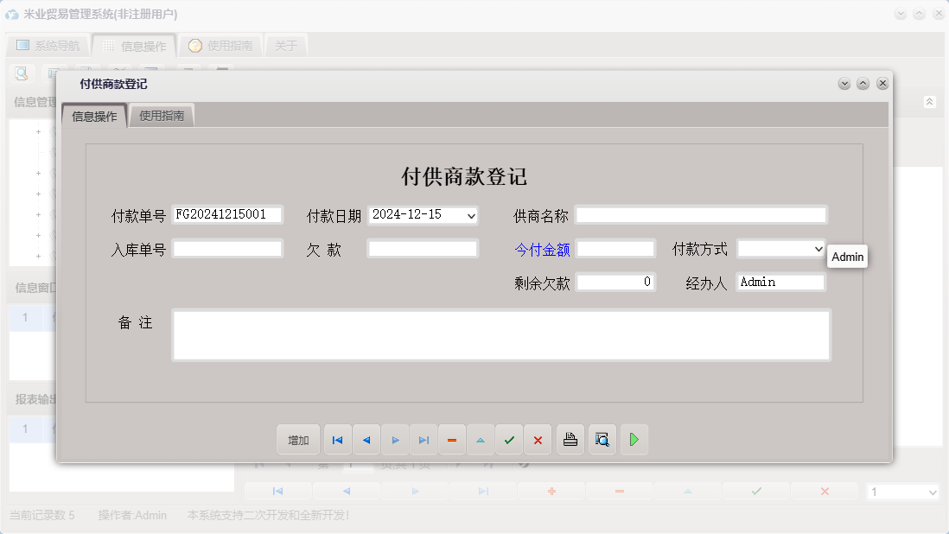Cancel the entry with the red X icon
The image size is (949, 534).
tap(538, 440)
